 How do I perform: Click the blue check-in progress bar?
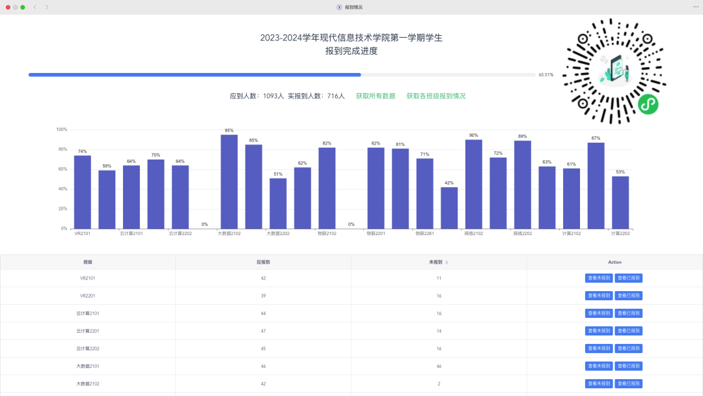[x=195, y=75]
